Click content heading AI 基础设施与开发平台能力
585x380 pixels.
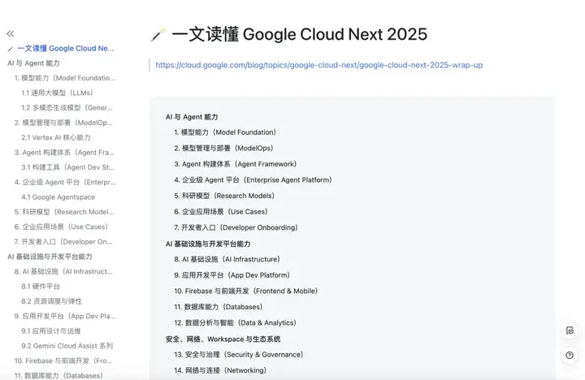tap(208, 244)
